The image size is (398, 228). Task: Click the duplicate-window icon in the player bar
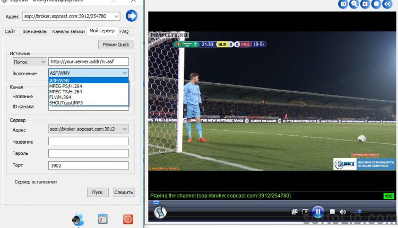[x=295, y=212]
